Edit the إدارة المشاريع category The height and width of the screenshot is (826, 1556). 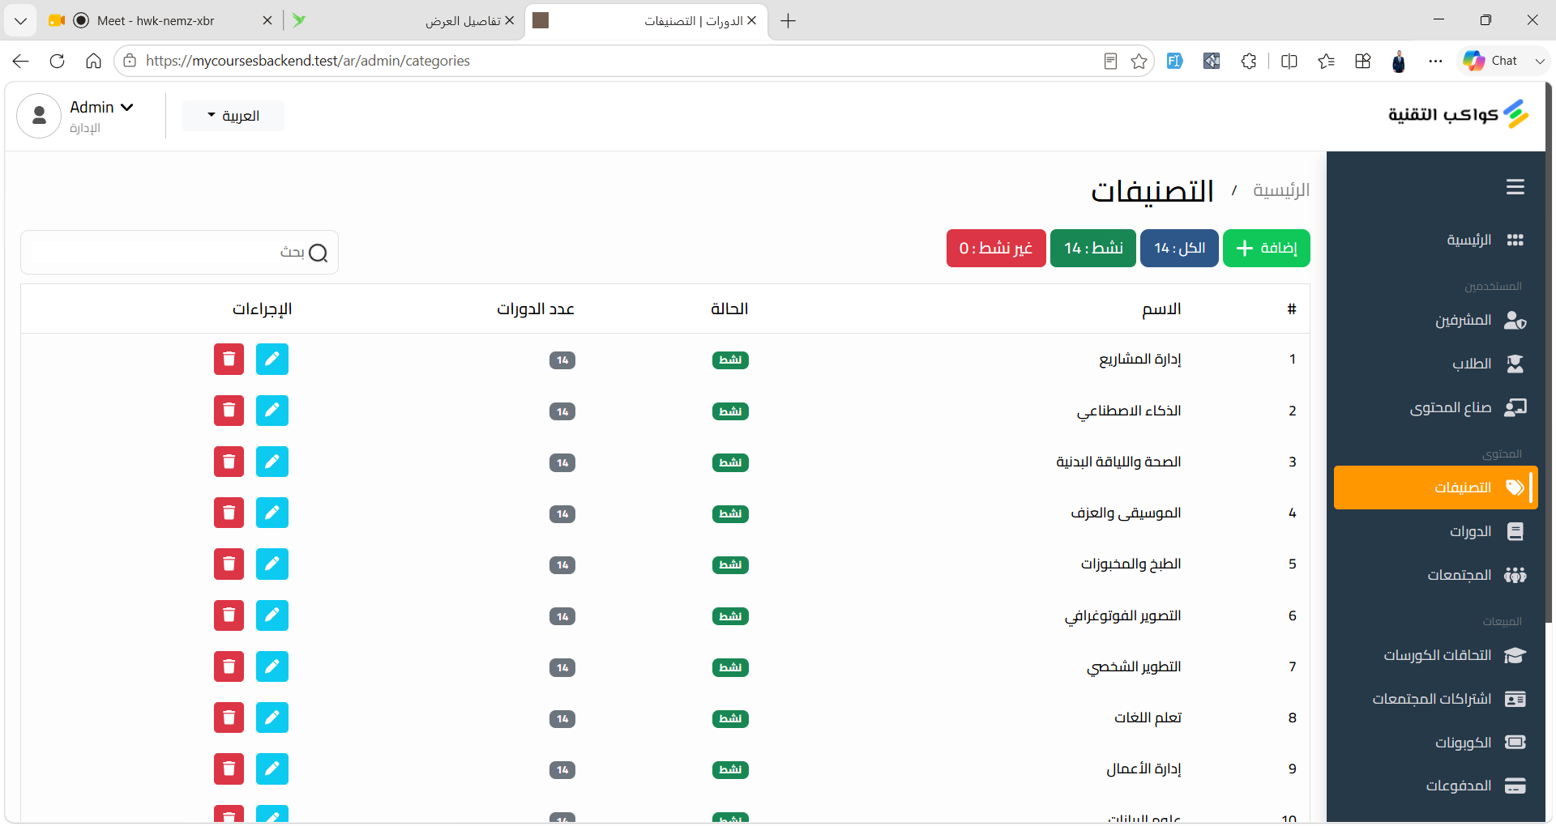[x=272, y=359]
